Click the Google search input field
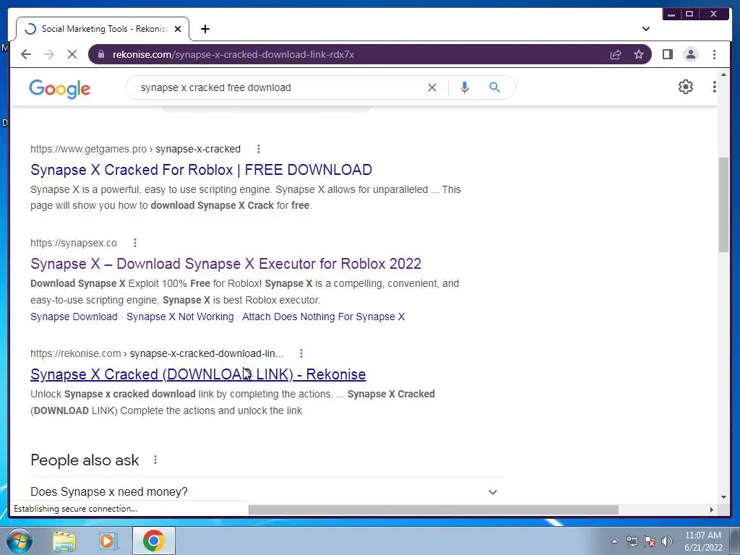The width and height of the screenshot is (740, 555). pyautogui.click(x=278, y=87)
